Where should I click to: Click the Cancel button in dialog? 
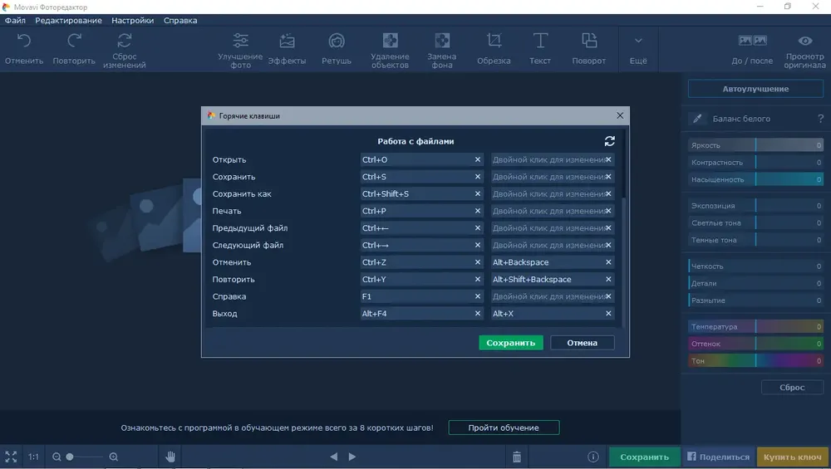click(x=582, y=343)
